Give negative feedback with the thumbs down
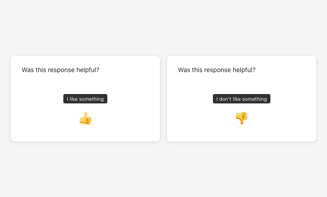Viewport: 327px width, 197px height. (x=241, y=118)
